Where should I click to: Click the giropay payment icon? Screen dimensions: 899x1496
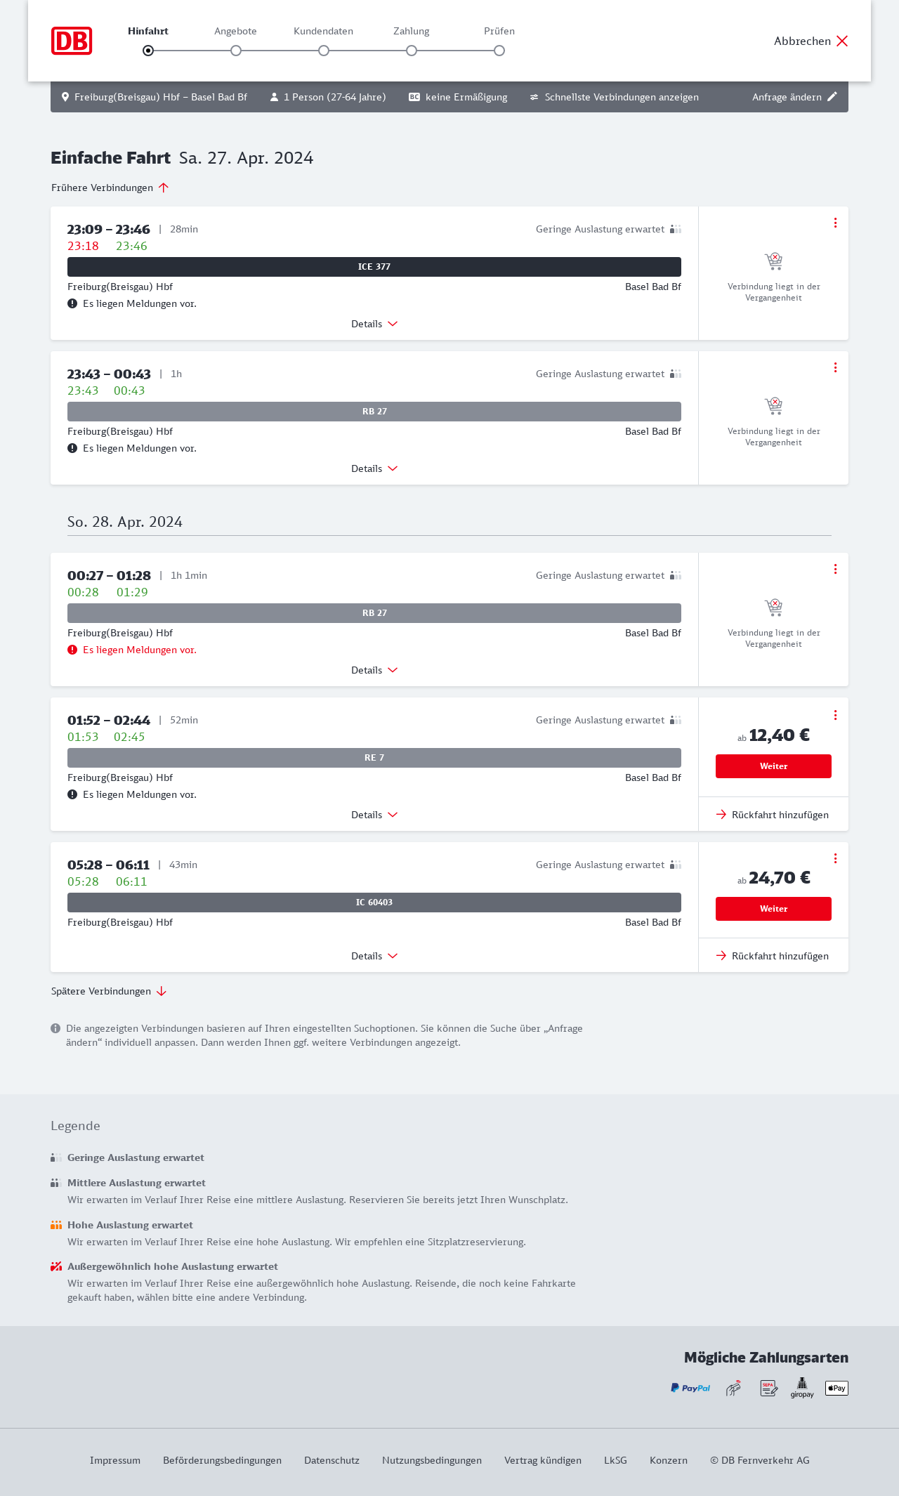(x=802, y=1388)
